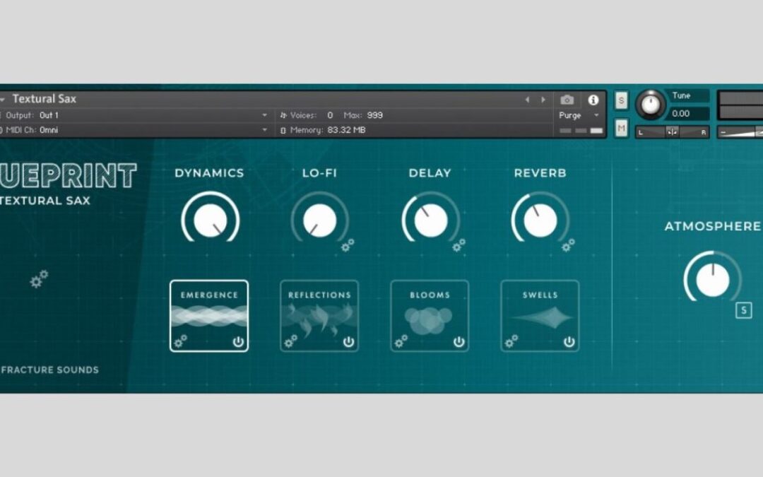Select the Reflections texture thumbnail
Viewport: 763px width, 477px height.
319,316
